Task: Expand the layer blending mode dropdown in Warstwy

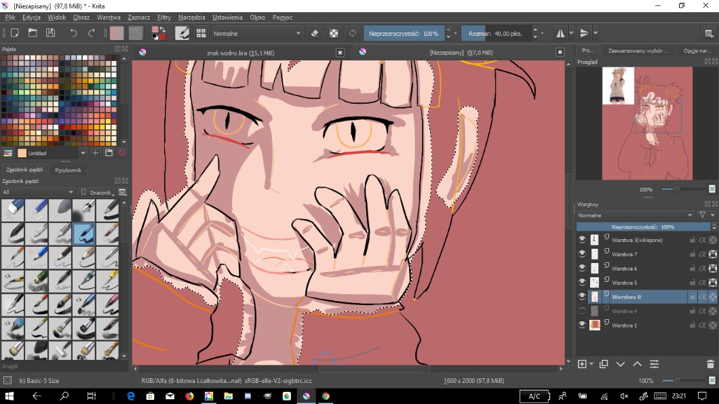Action: (635, 215)
